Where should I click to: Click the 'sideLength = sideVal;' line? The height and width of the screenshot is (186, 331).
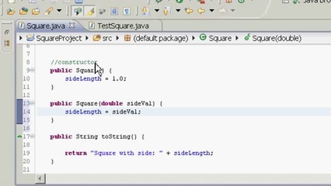103,112
